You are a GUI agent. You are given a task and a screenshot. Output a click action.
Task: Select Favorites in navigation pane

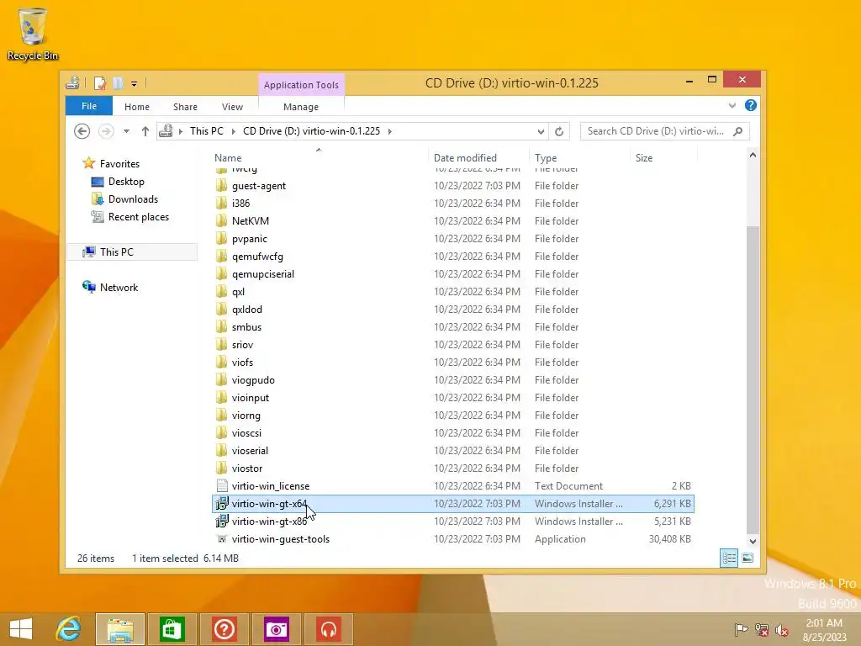click(119, 164)
